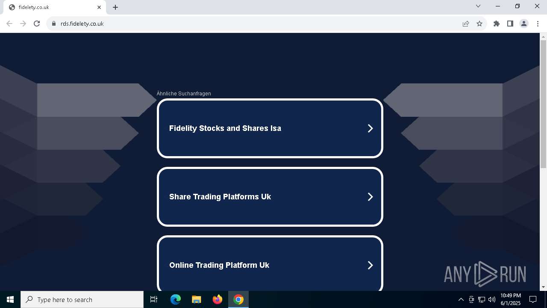Screen dimensions: 547x308
Task: Click chevron on Share Trading Platforms card
Action: 371,197
